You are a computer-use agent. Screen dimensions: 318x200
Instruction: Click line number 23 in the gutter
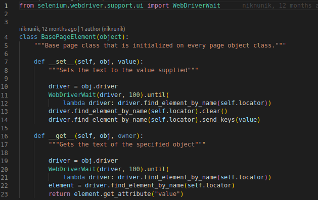tap(5, 194)
